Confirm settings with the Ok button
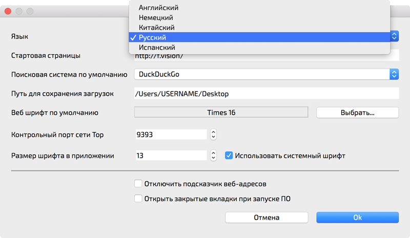410x238 pixels. click(357, 218)
